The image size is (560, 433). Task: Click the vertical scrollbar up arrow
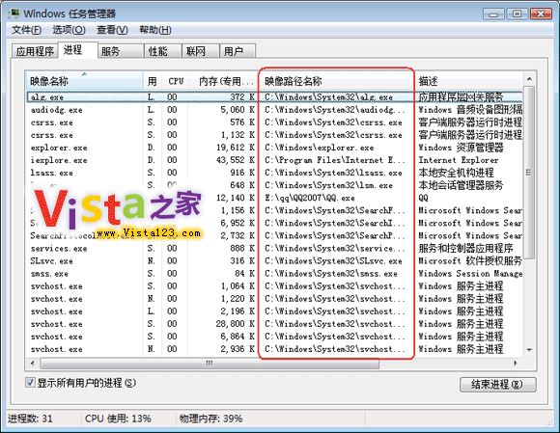click(x=529, y=78)
